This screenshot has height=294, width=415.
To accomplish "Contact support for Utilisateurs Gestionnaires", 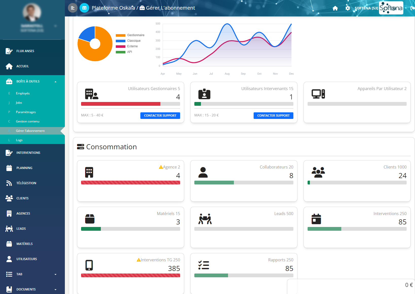I will pyautogui.click(x=160, y=116).
